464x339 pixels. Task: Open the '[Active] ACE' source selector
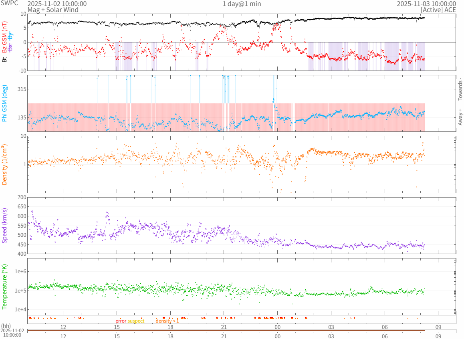(x=438, y=10)
